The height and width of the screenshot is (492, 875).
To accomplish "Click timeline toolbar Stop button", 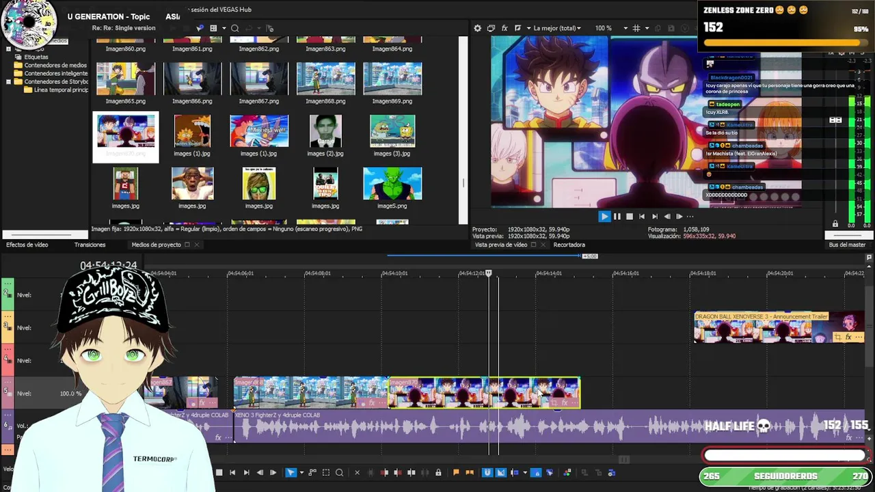I will click(x=219, y=472).
